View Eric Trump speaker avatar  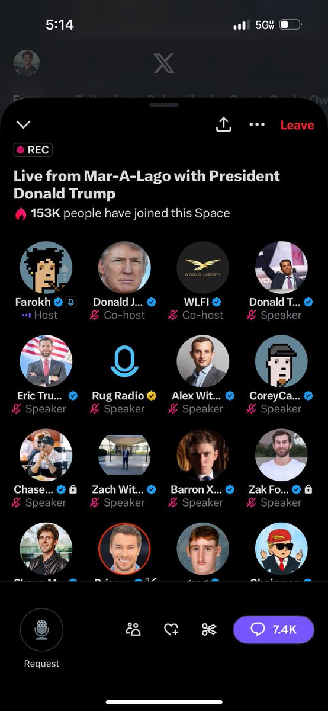click(46, 361)
